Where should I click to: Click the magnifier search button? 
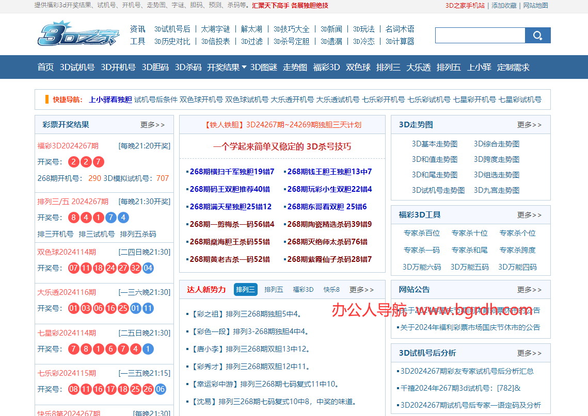[538, 36]
